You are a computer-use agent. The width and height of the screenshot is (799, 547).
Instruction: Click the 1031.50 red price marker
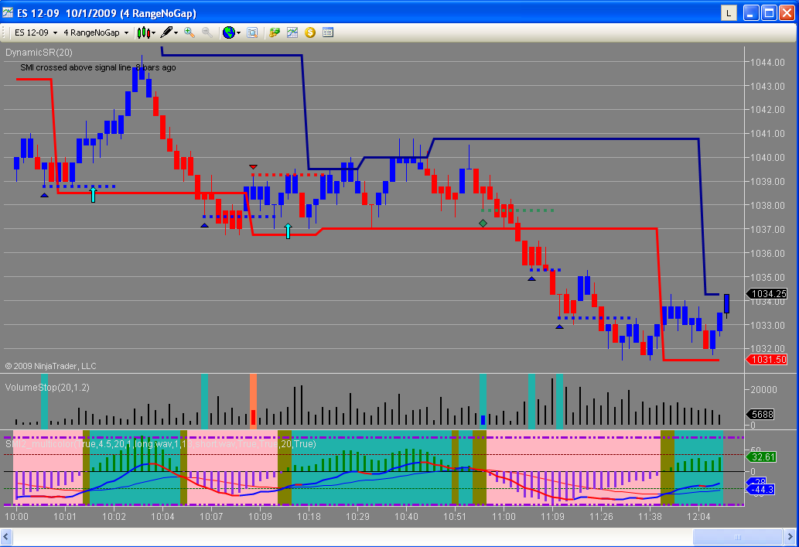coord(767,360)
